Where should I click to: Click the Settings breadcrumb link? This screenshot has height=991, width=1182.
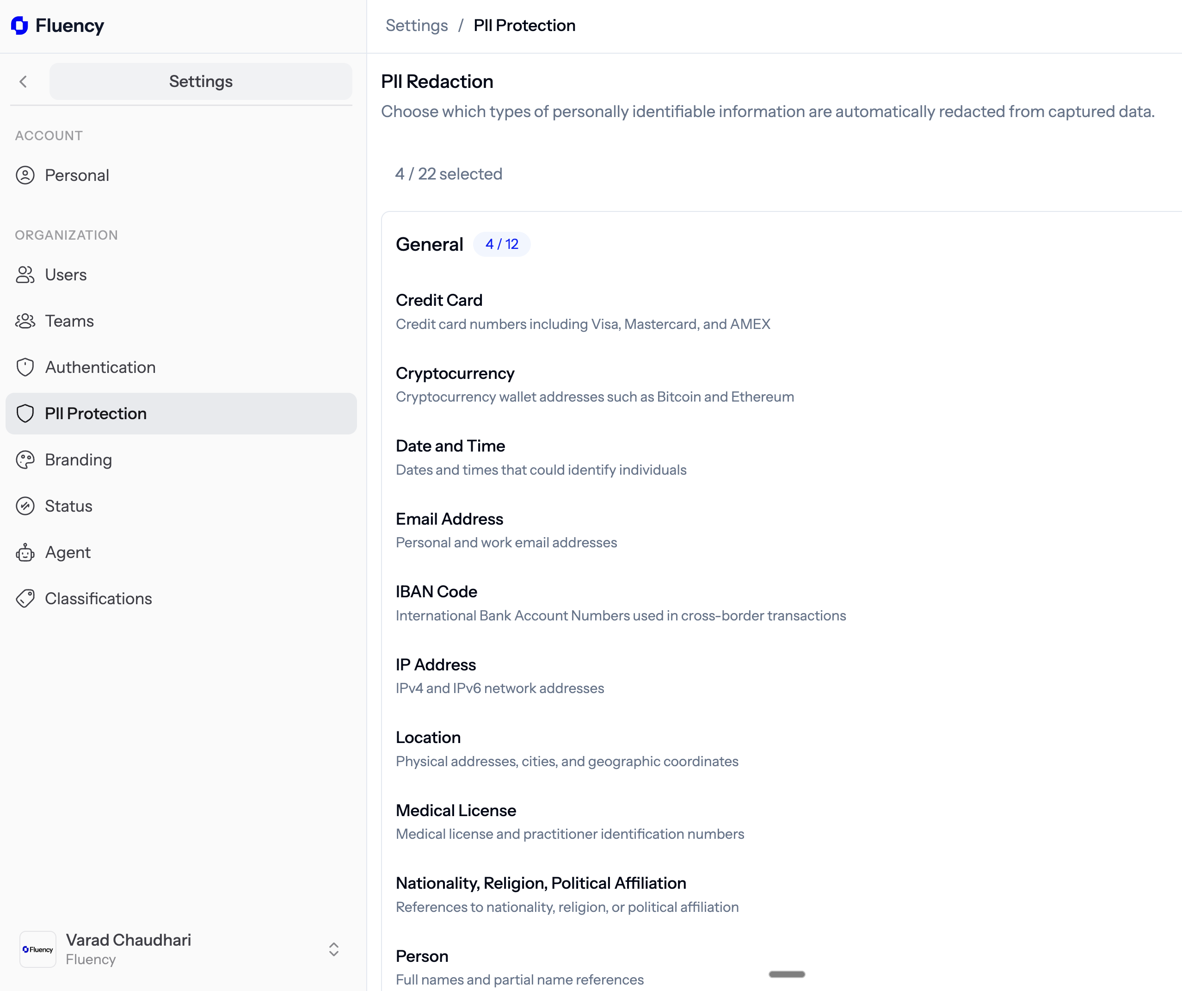pos(417,25)
